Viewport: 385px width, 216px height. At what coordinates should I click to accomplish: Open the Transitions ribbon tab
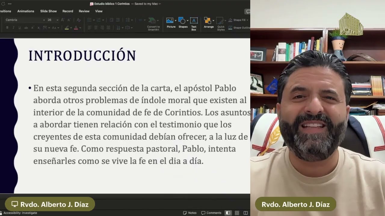click(5, 11)
